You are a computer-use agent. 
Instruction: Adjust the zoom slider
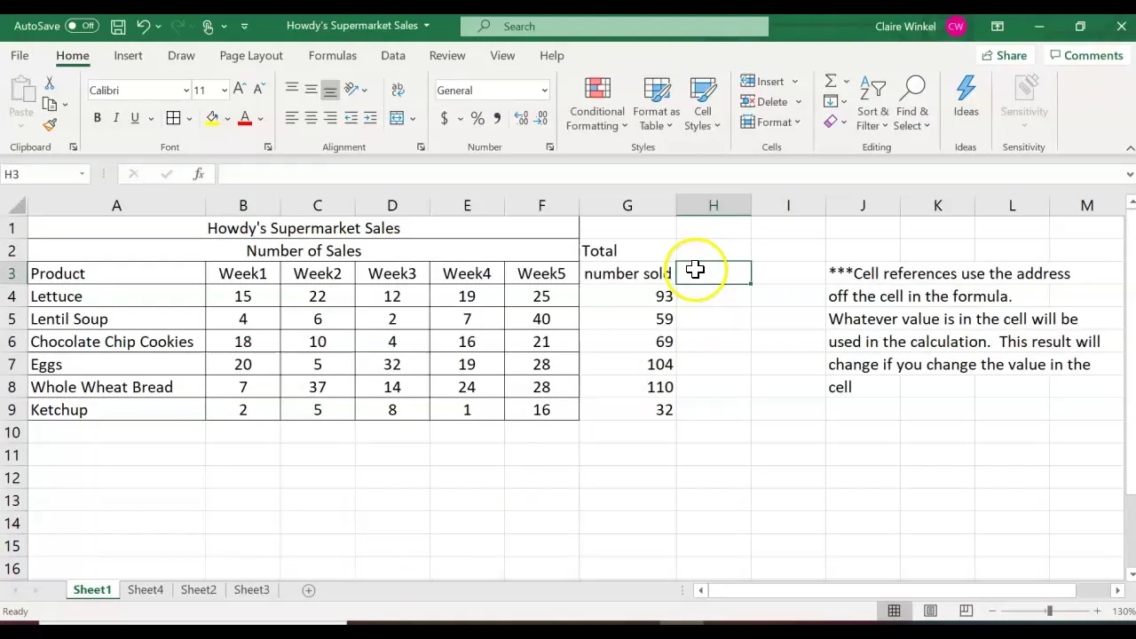coord(1048,611)
